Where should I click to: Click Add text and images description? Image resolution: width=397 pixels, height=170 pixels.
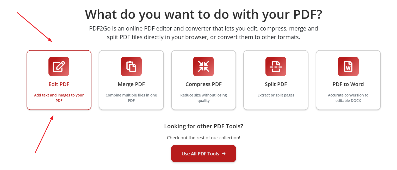click(x=59, y=98)
